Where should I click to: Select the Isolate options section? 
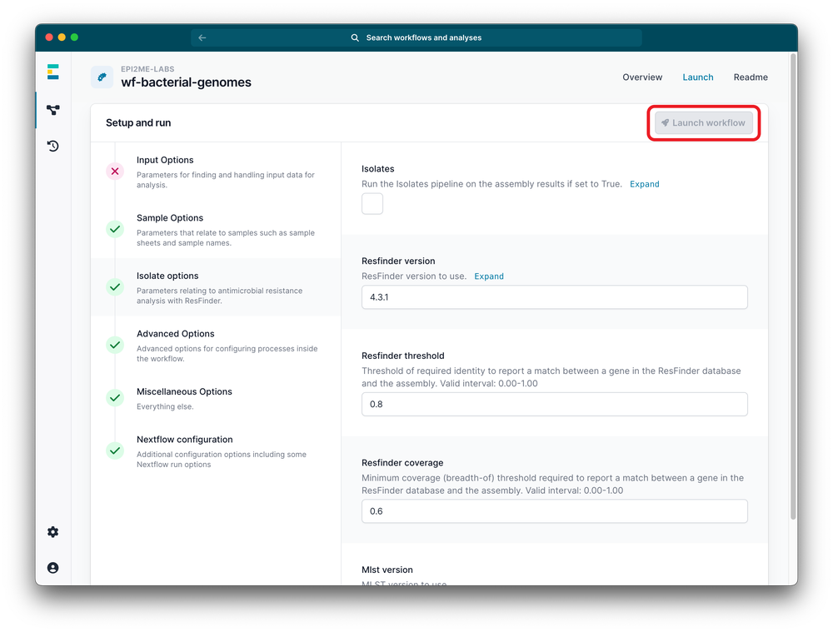[216, 287]
